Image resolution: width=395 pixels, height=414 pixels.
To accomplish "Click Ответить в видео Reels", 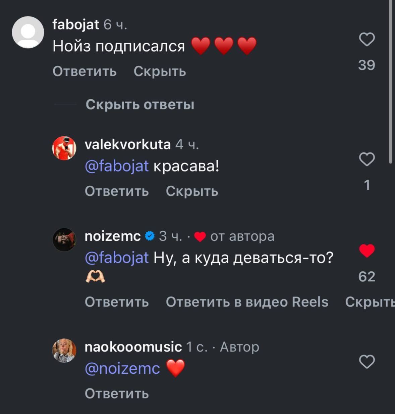I will pos(247,302).
